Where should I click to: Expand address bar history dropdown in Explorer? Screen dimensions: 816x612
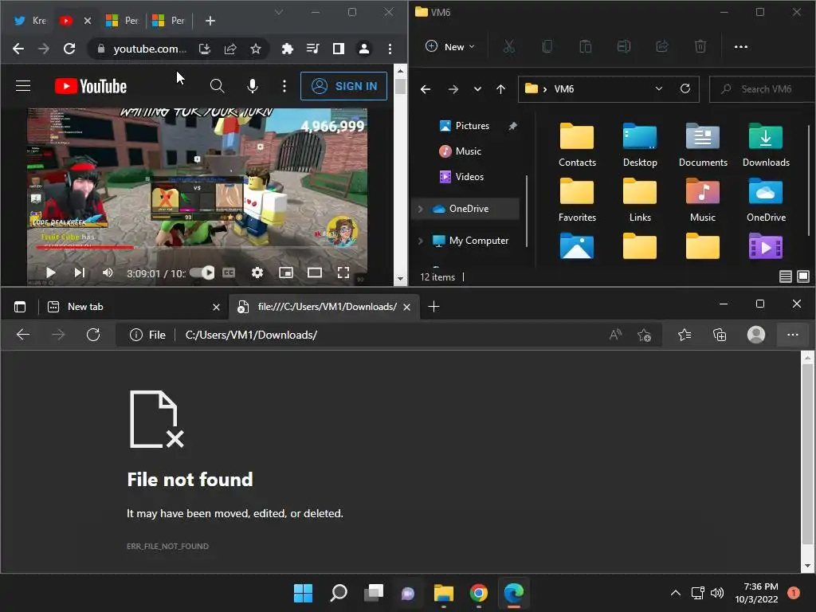658,89
